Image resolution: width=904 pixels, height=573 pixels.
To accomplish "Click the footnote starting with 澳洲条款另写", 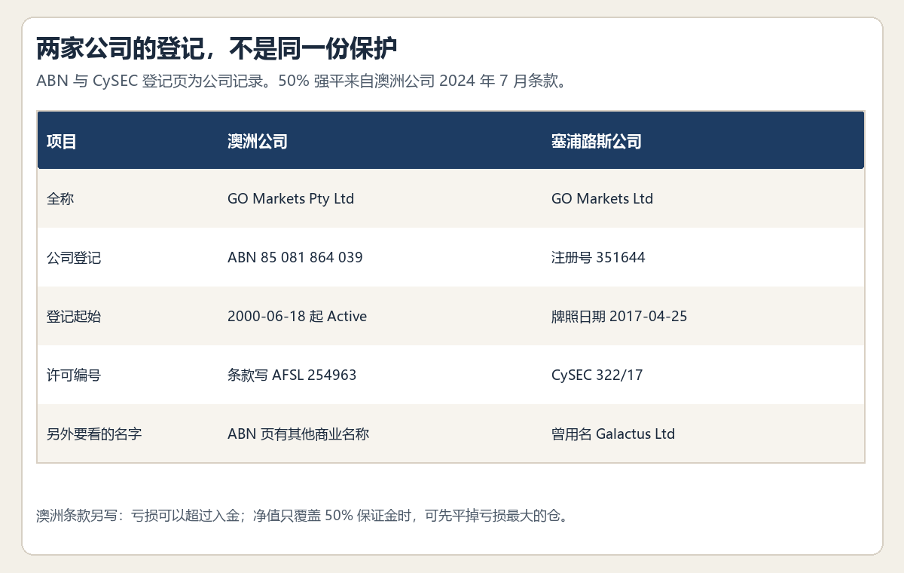I will (304, 516).
